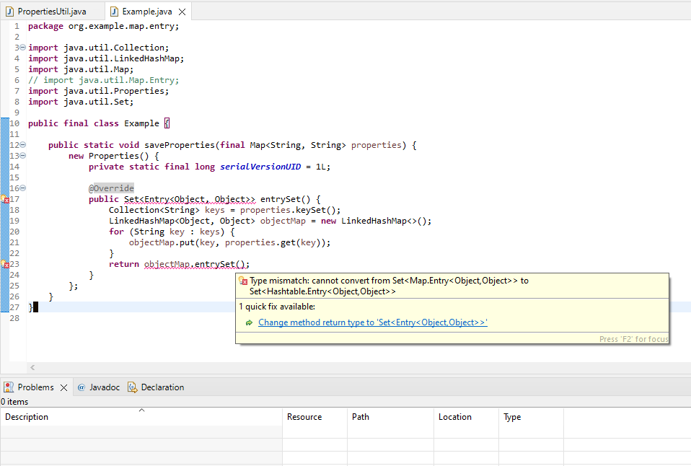Click the Declaration view icon
This screenshot has width=691, height=466.
coord(132,387)
